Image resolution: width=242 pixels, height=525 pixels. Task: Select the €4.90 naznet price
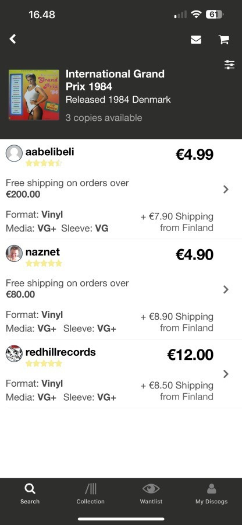click(194, 255)
